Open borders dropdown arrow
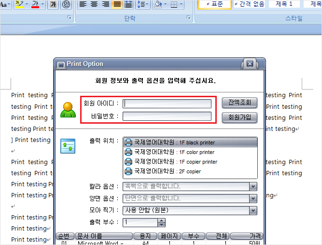 point(181,4)
